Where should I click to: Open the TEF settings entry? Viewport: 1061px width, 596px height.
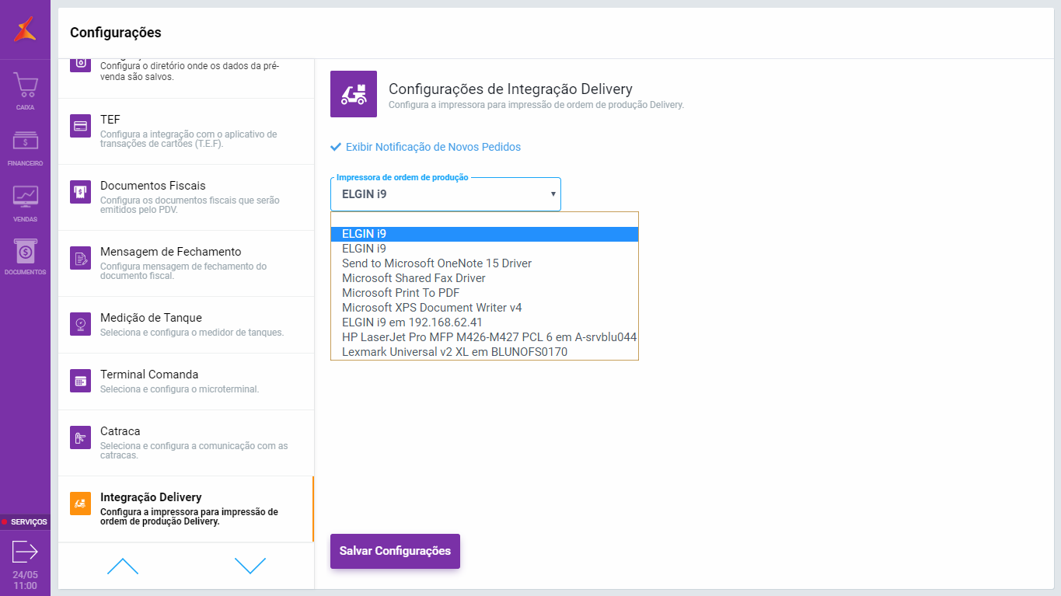[x=186, y=131]
